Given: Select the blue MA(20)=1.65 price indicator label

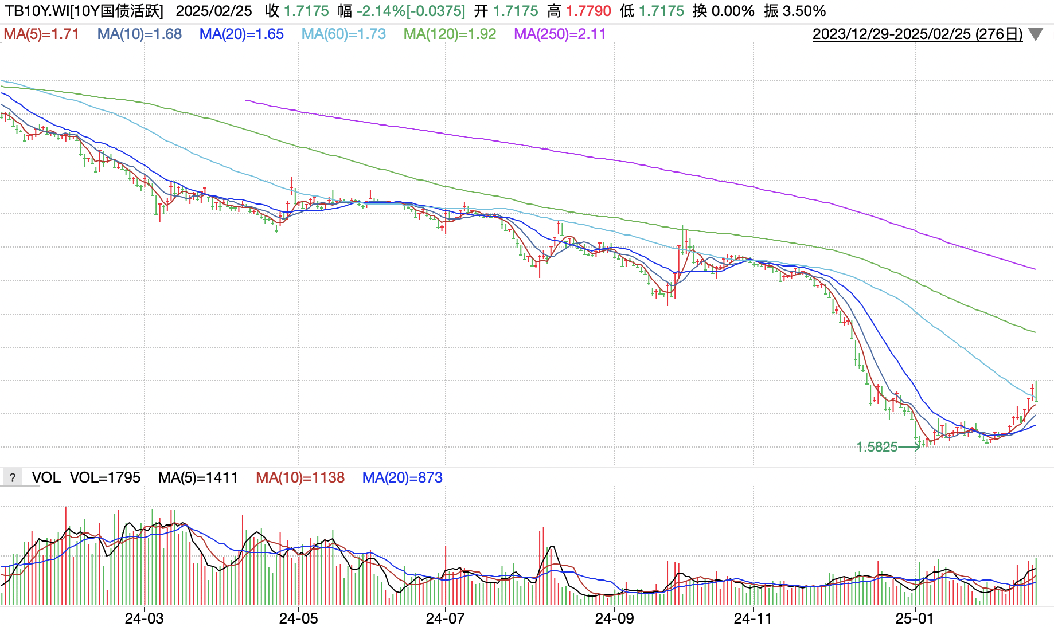Looking at the screenshot, I should pos(241,34).
